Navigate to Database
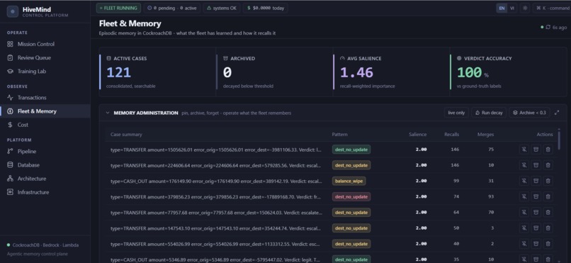Image resolution: width=571 pixels, height=263 pixels. 45,165
